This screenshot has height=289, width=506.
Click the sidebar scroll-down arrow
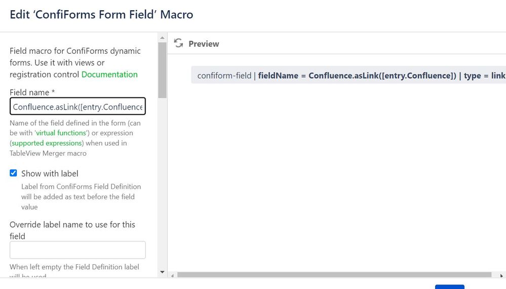point(162,272)
